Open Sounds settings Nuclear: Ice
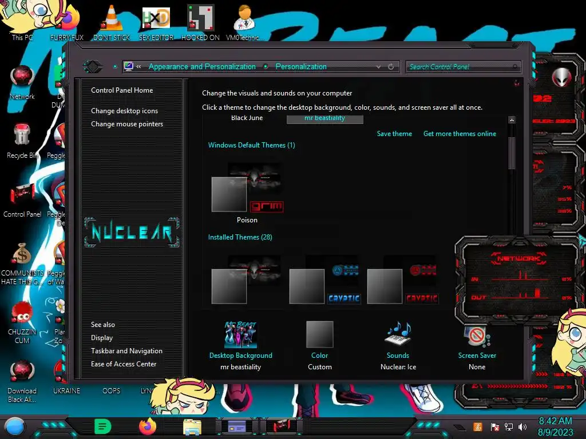This screenshot has height=439, width=586. [x=398, y=346]
